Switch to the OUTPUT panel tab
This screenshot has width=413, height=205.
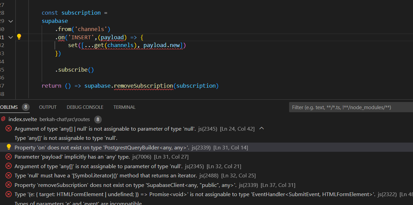pyautogui.click(x=48, y=107)
